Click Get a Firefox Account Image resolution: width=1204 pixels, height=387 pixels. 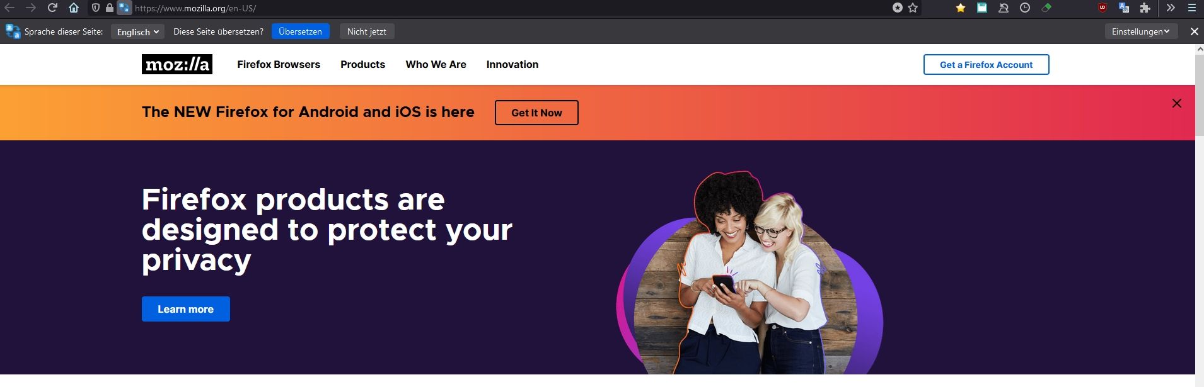[x=987, y=65]
